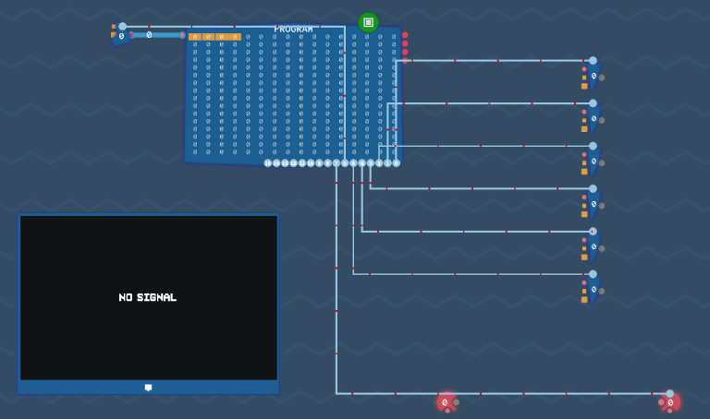The image size is (710, 419).
Task: Select the second register component on right
Action: (x=593, y=118)
